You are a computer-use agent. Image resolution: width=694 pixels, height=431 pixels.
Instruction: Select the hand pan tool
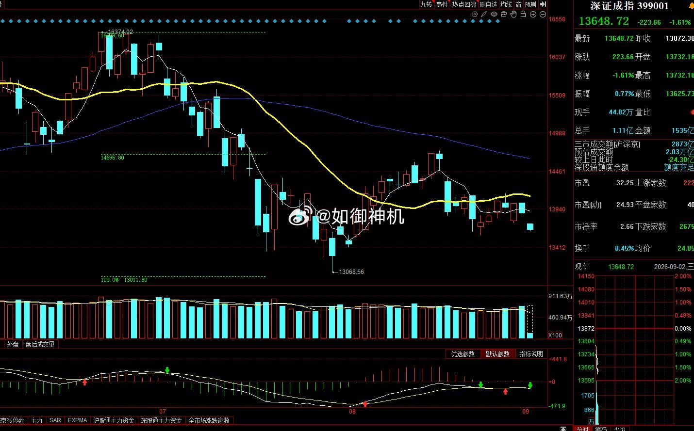point(513,14)
